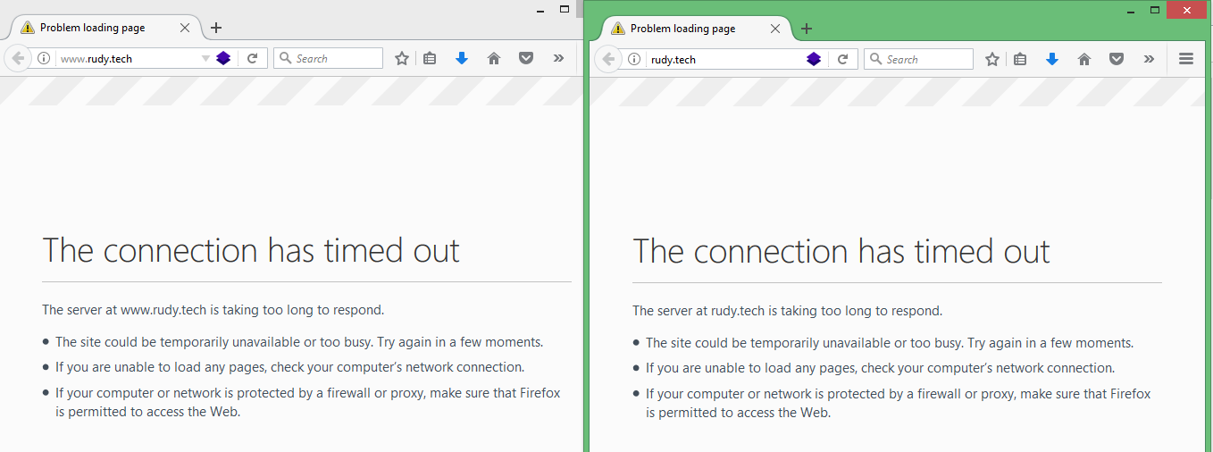Open a new tab in the left window
Screen dimensions: 1213x452
tap(216, 28)
